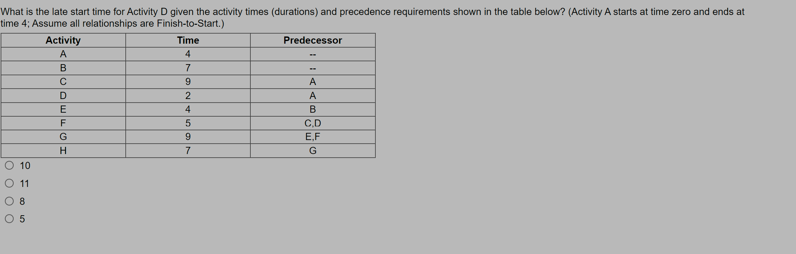This screenshot has height=254, width=796.
Task: Click the table row for Activity H
Action: click(x=63, y=150)
